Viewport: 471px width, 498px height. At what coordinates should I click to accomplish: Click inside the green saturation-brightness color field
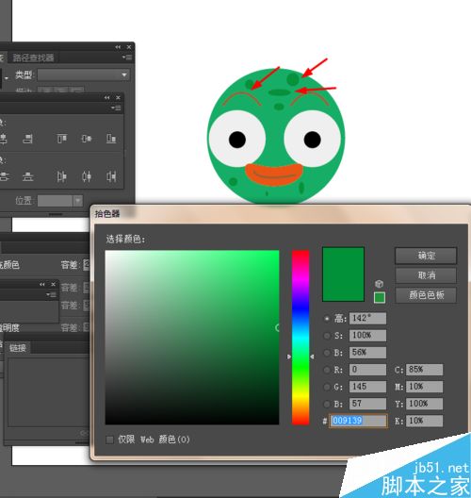tap(192, 338)
